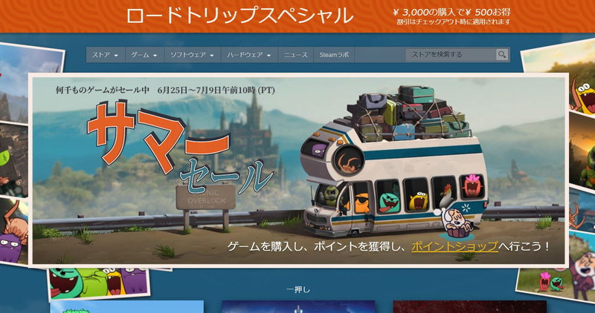Focus the ストアを検索する search field

[451, 55]
